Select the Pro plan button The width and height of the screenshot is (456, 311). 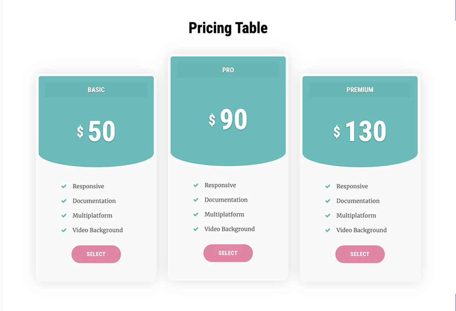point(228,253)
